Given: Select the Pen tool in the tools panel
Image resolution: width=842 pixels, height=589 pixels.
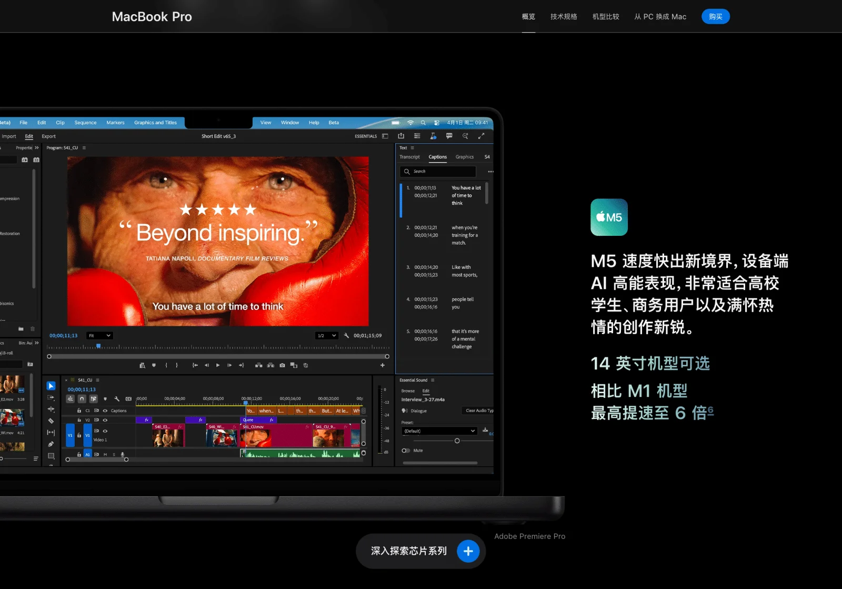Looking at the screenshot, I should [51, 443].
